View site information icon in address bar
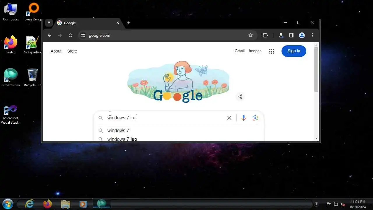The width and height of the screenshot is (373, 210). click(x=83, y=35)
